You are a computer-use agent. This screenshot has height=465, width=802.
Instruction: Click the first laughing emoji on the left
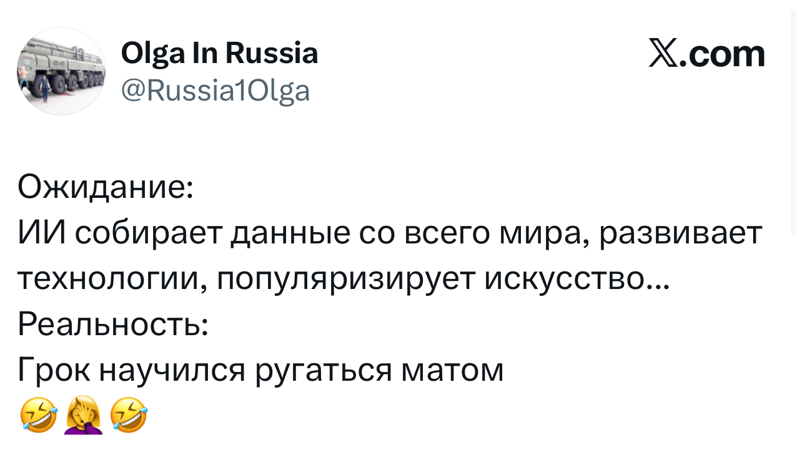39,417
